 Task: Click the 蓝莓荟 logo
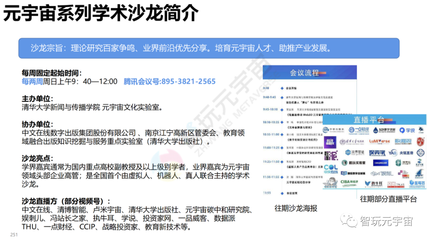417,184
